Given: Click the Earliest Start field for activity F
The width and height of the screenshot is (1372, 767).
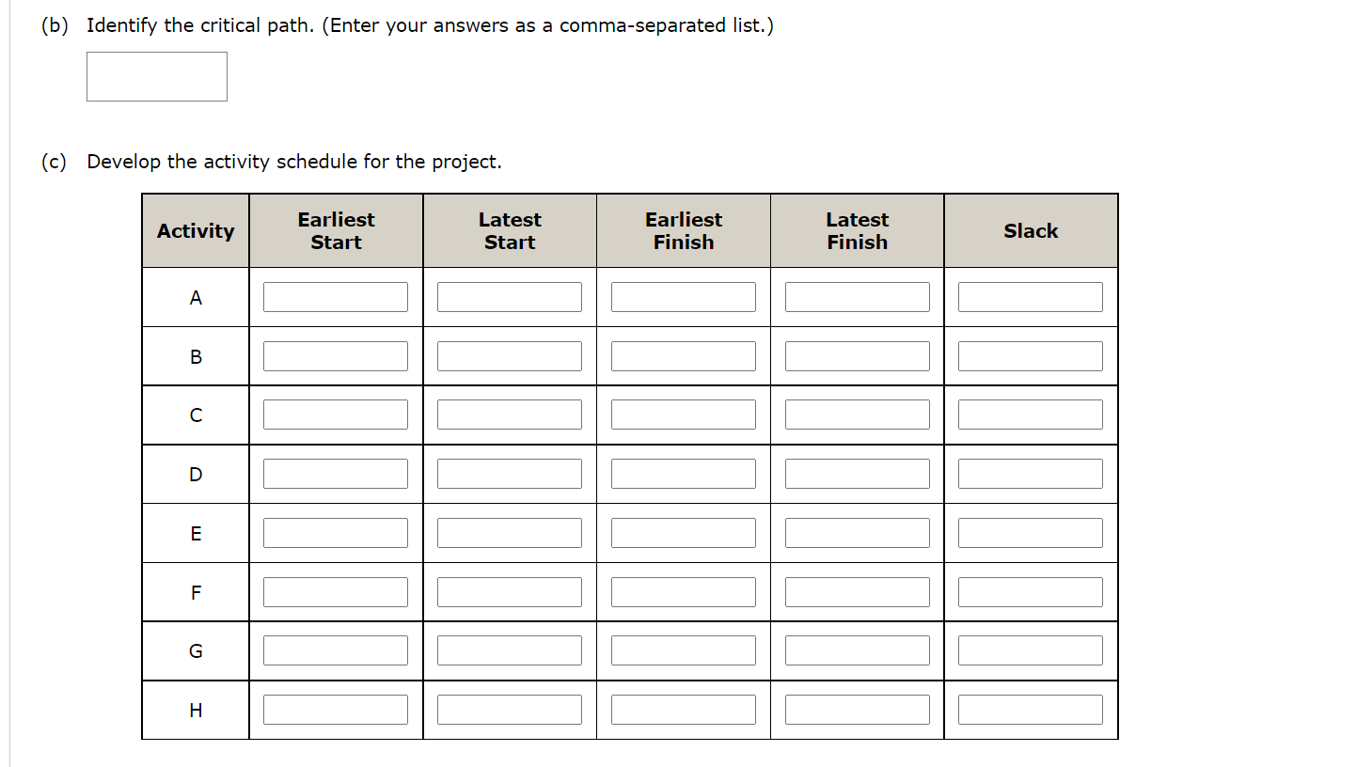Looking at the screenshot, I should [336, 591].
